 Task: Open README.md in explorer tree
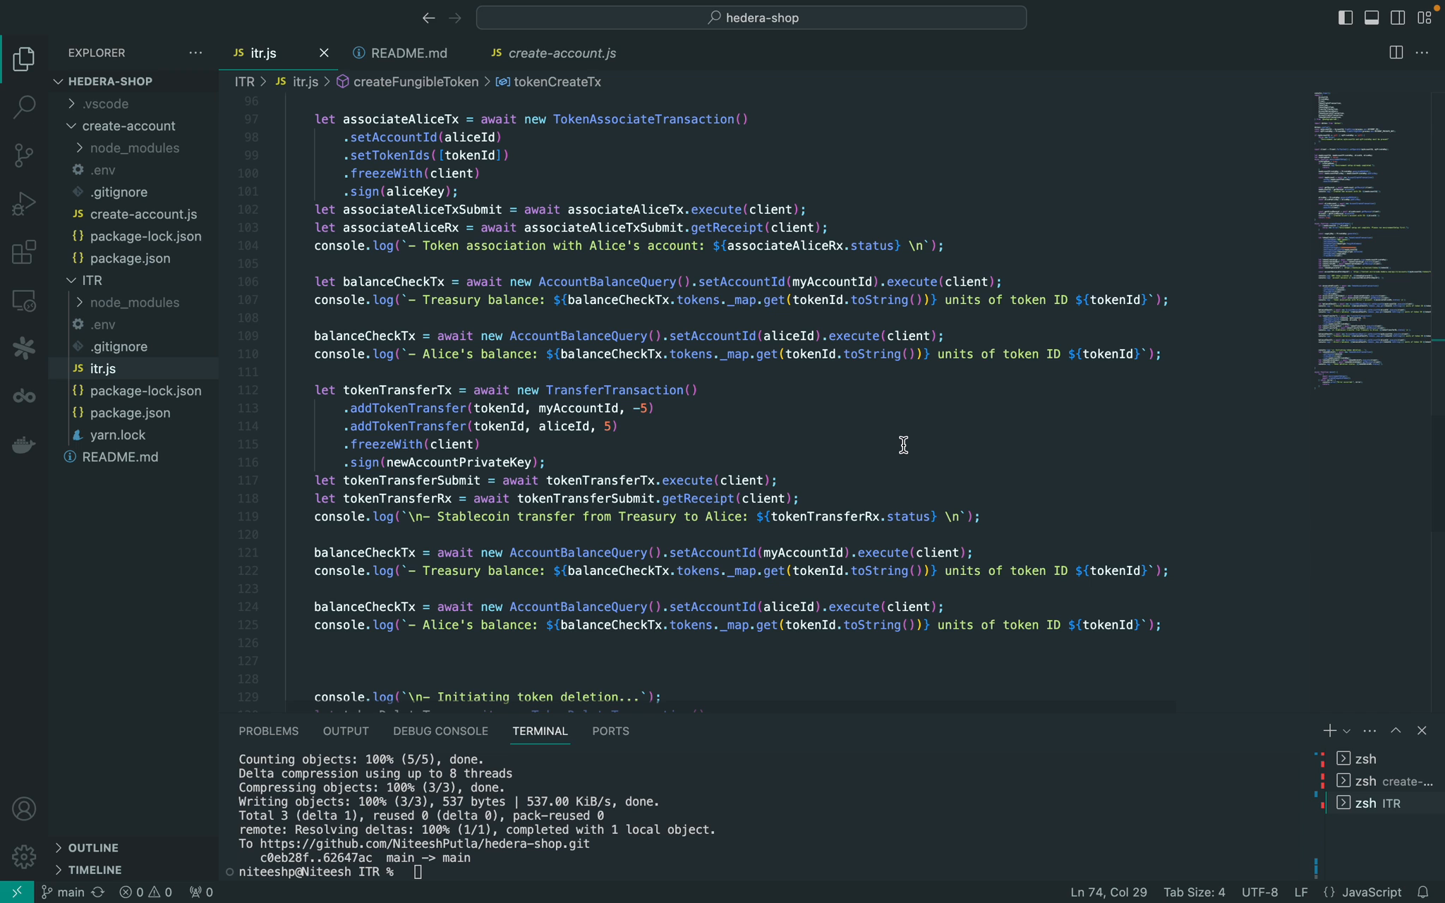point(134,456)
